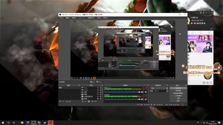Undock the 混音器 panel via header icon
This screenshot has height=125, width=223.
point(148,85)
